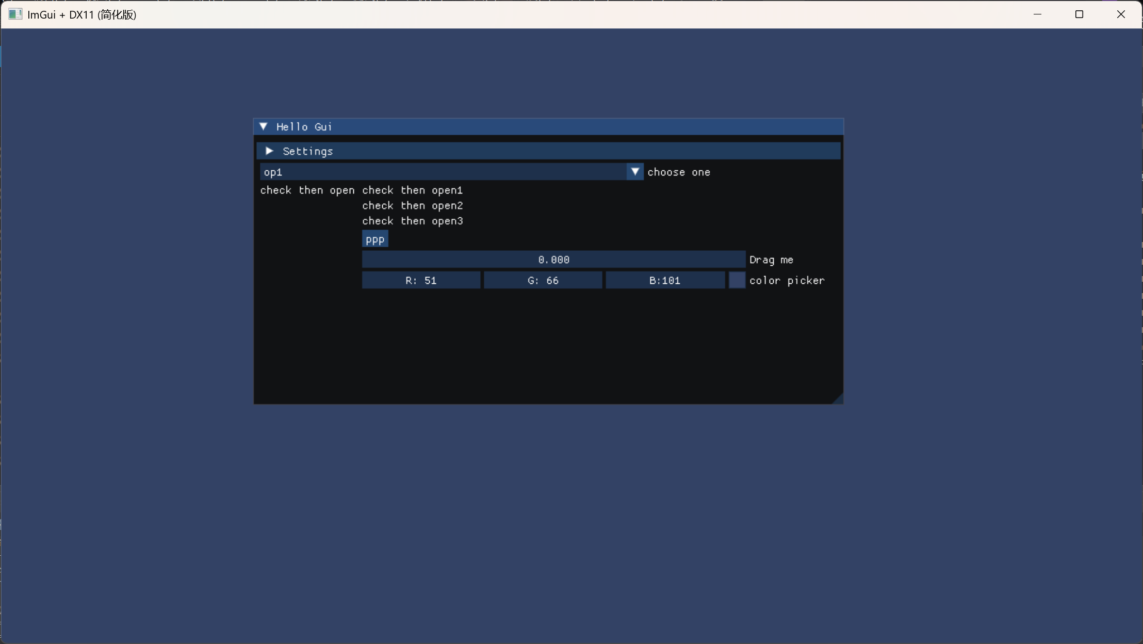Collapse the Hello Gui window triangle
The image size is (1143, 644).
[264, 126]
